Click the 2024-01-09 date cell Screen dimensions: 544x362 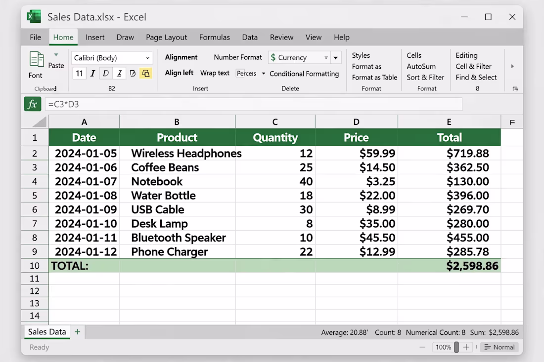click(x=84, y=209)
